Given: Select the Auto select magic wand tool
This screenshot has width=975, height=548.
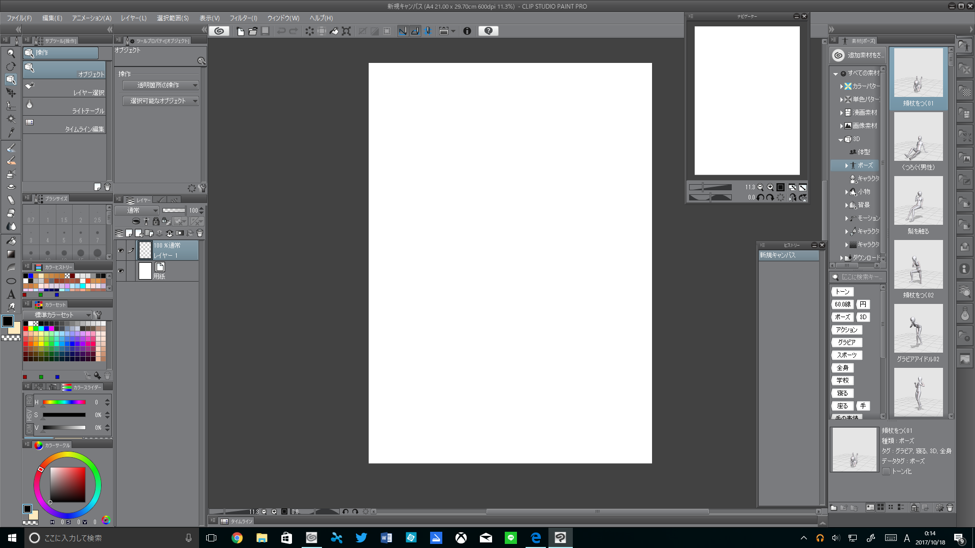Looking at the screenshot, I should (11, 119).
